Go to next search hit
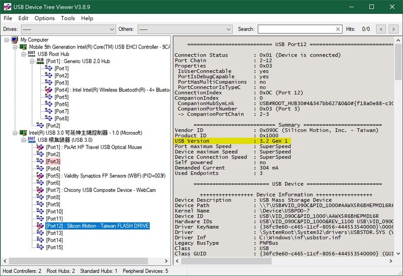This screenshot has height=276, width=403. [394, 29]
